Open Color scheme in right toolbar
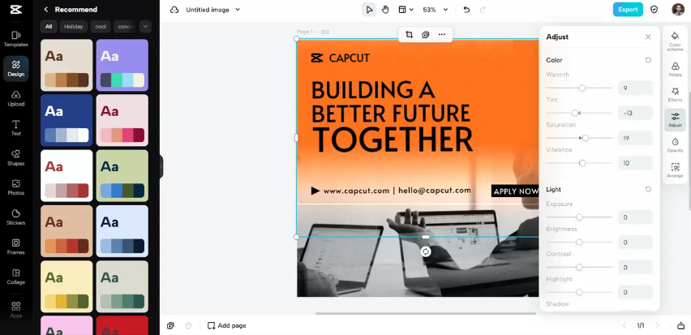Screen dimensions: 691x335 (675, 41)
